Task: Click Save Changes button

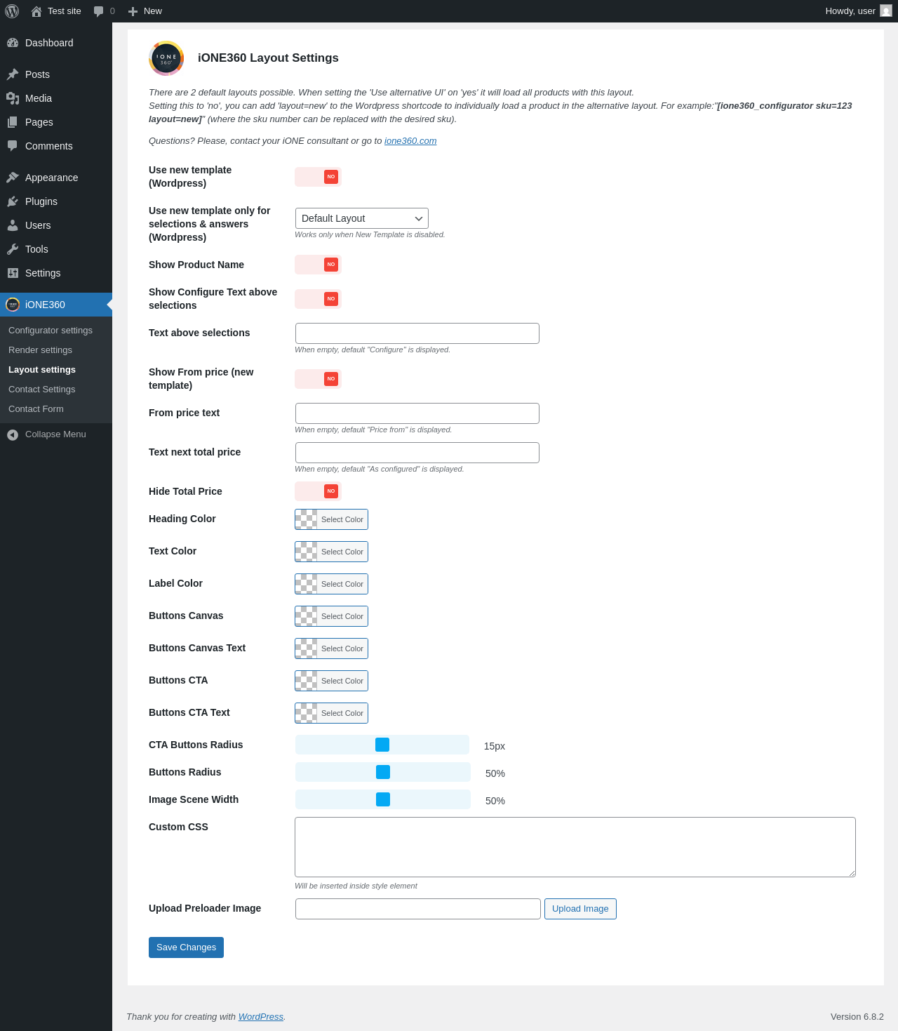Action: click(186, 947)
